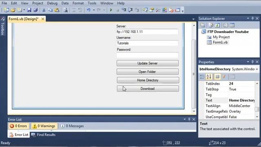The height and width of the screenshot is (147, 261).
Task: Open the Edit menu
Action: [x=14, y=3]
